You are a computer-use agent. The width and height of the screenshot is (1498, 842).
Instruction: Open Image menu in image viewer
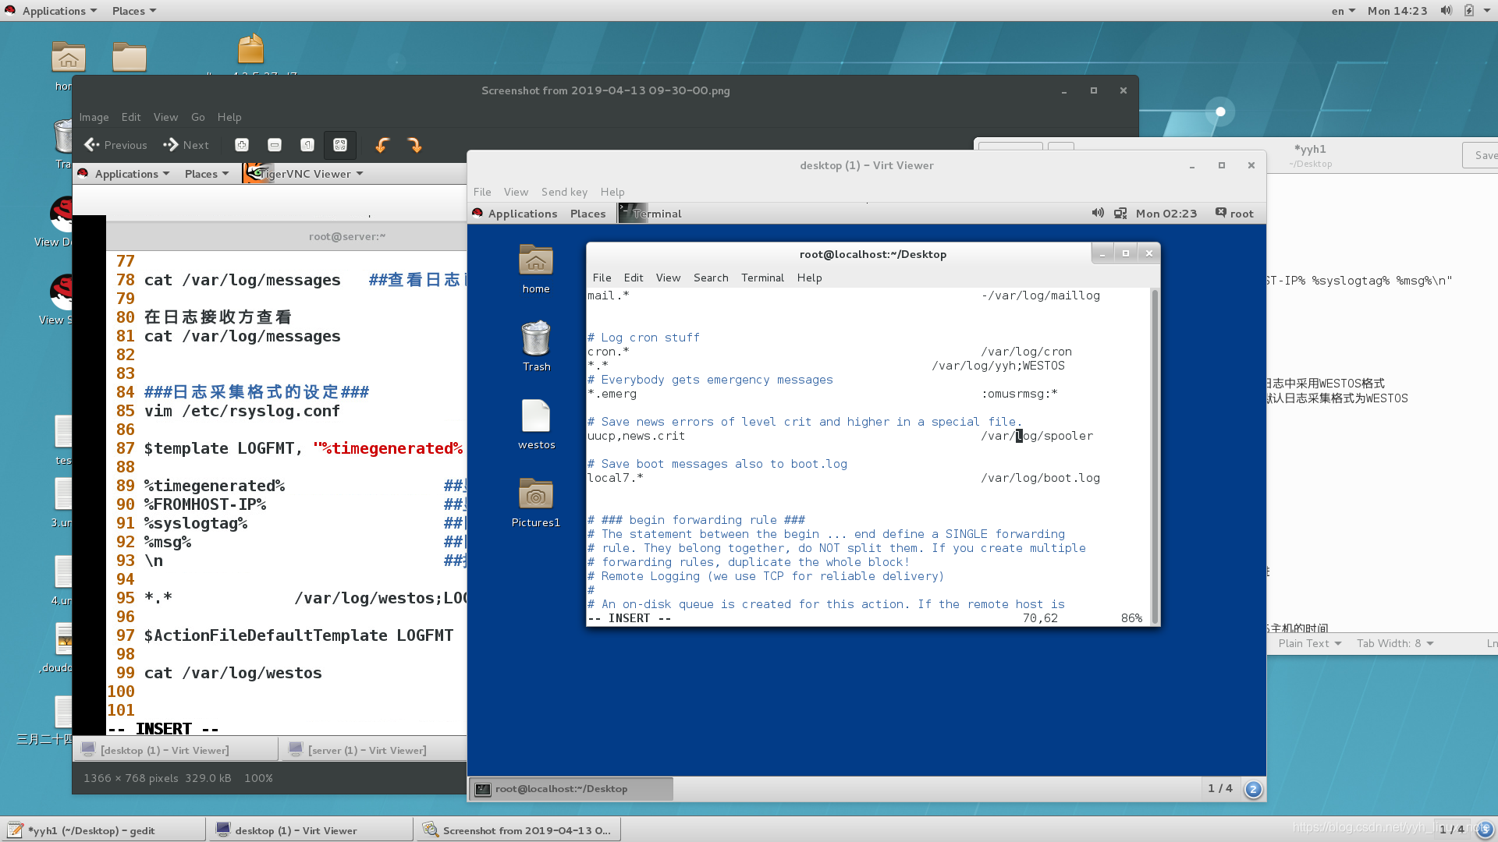point(94,117)
